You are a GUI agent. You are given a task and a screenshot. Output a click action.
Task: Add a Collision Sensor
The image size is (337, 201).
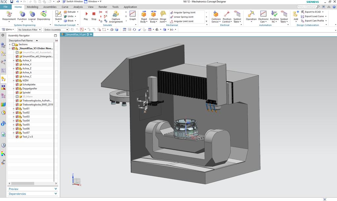click(x=216, y=17)
